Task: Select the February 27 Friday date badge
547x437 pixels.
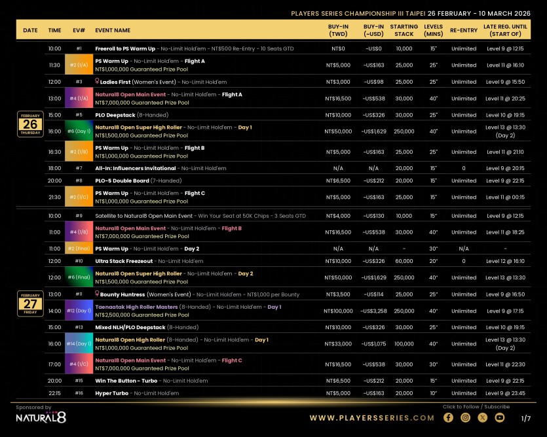Action: click(30, 304)
